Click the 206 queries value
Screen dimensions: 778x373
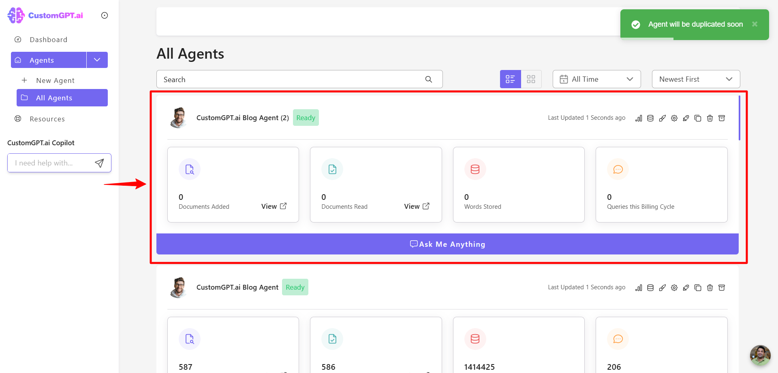pos(614,367)
